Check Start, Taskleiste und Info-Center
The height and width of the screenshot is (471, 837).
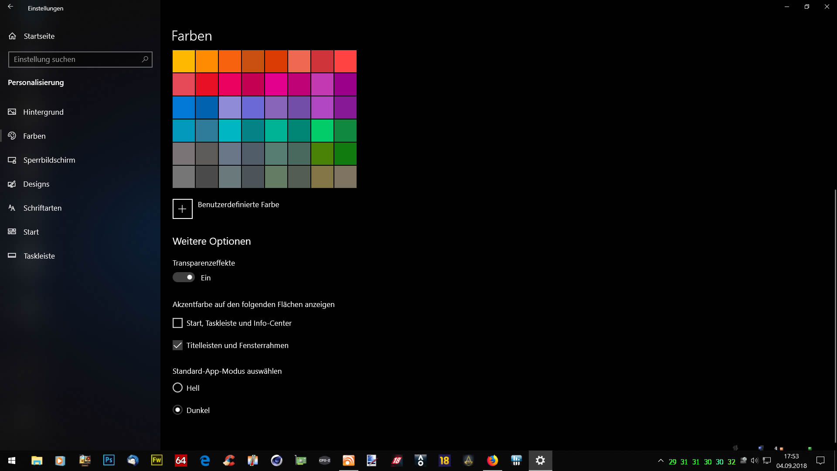coord(177,323)
